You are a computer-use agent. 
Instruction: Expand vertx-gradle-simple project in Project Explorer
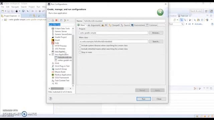click(2, 20)
